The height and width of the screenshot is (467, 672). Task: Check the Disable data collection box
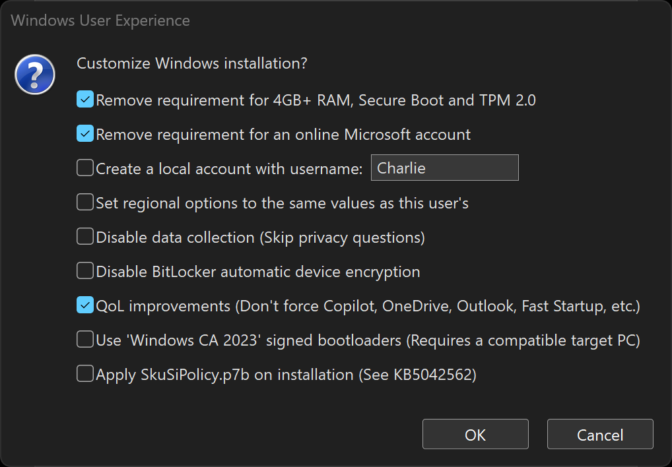pos(85,237)
